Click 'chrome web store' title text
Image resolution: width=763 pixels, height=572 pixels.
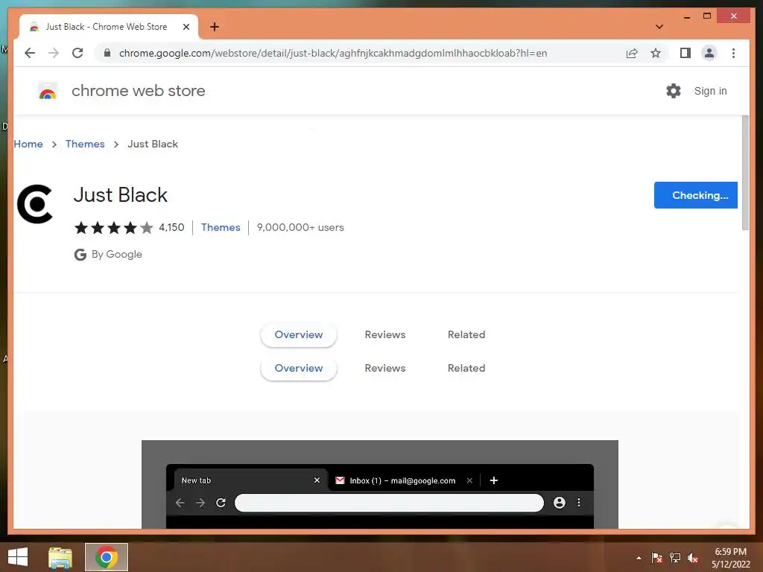pyautogui.click(x=138, y=91)
